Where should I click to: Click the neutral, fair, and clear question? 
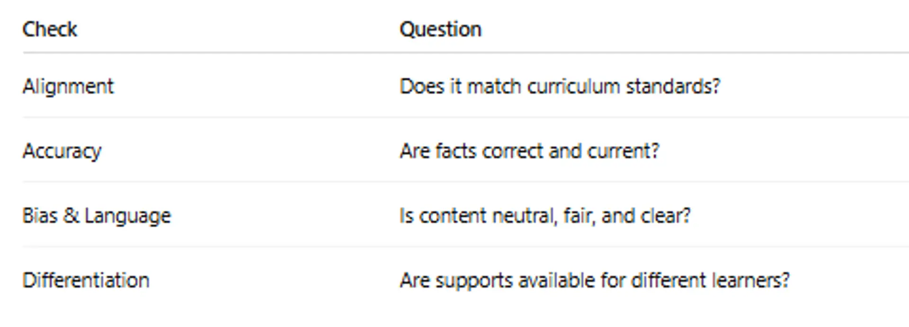click(545, 216)
